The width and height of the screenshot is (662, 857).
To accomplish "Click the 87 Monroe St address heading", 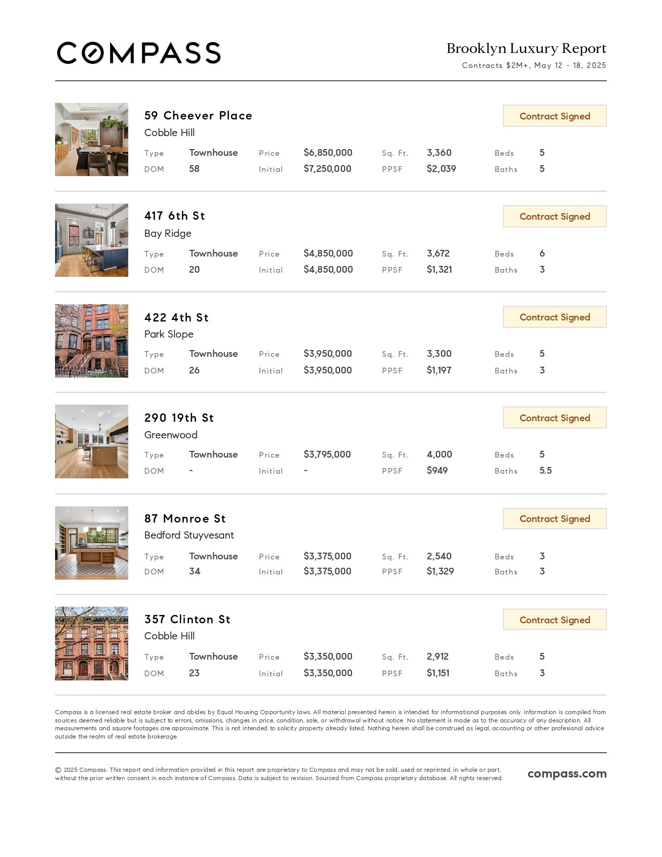I will tap(185, 518).
